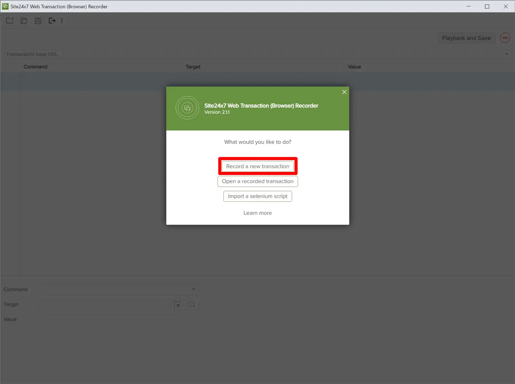515x384 pixels.
Task: Open the Command dropdown in the bottom panel
Action: coord(118,289)
